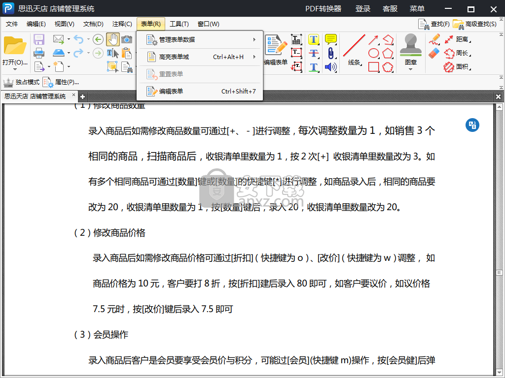Select the Select Comments tool
The image size is (505, 378).
(x=113, y=67)
